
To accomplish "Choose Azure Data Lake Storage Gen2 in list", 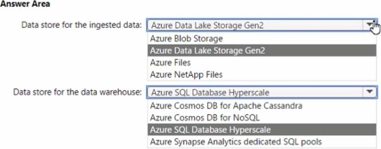I will click(x=262, y=50).
